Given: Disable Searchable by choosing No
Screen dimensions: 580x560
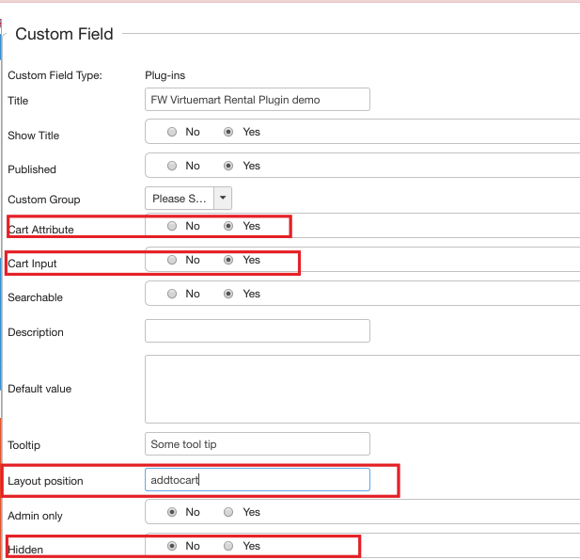Looking at the screenshot, I should (x=172, y=294).
